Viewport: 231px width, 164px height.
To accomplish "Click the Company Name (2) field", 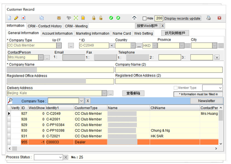I will click(169, 70).
